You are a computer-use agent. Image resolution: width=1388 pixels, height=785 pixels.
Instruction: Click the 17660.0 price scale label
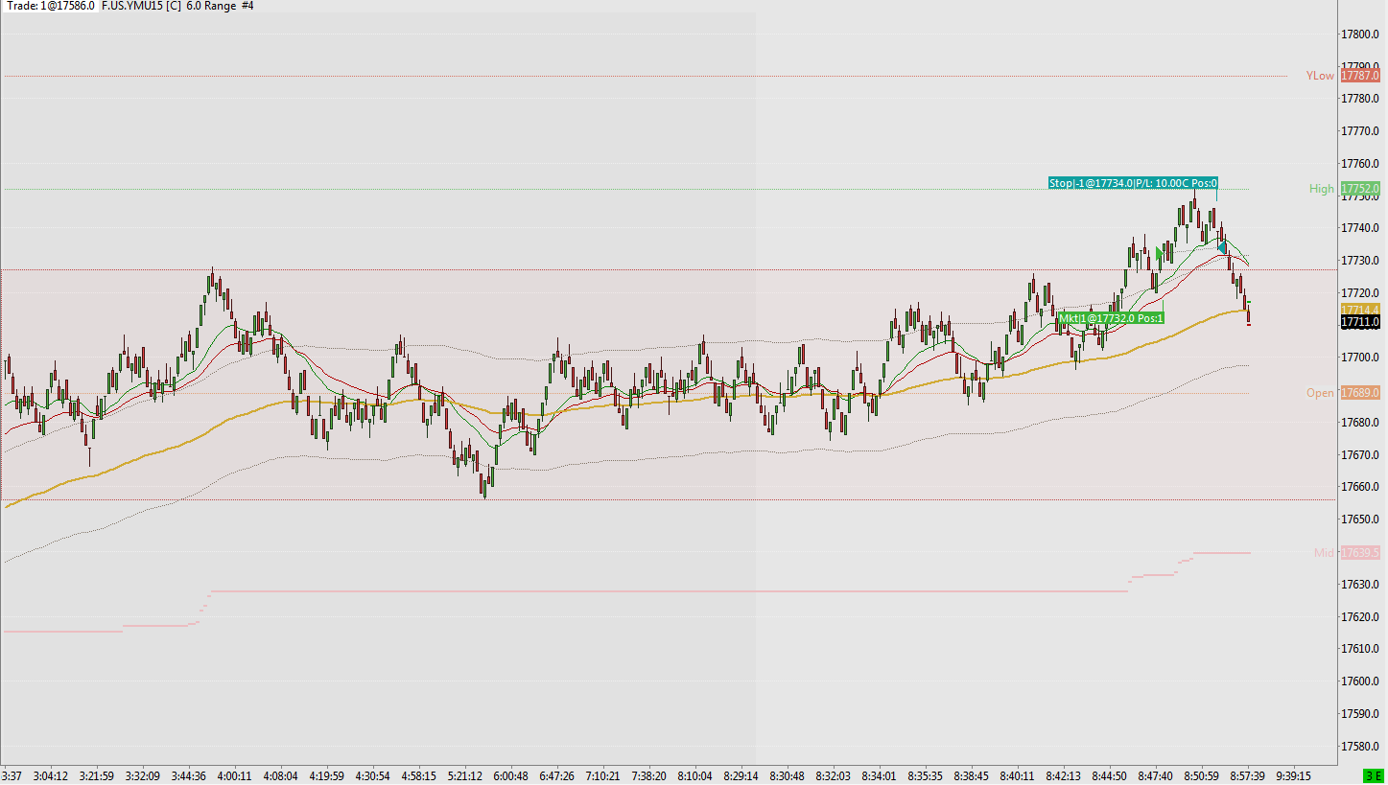(1361, 487)
